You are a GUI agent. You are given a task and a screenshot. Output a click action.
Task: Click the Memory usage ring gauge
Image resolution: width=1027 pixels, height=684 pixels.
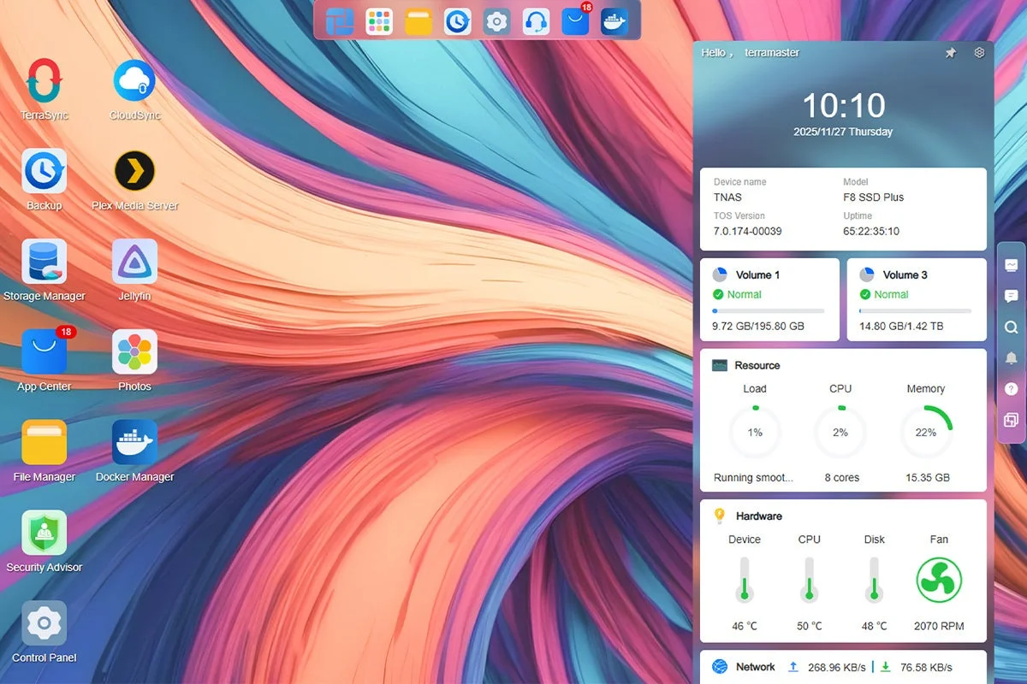[x=926, y=433]
